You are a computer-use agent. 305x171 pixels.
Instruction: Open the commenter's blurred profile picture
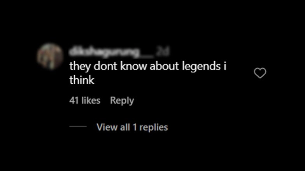pyautogui.click(x=50, y=57)
